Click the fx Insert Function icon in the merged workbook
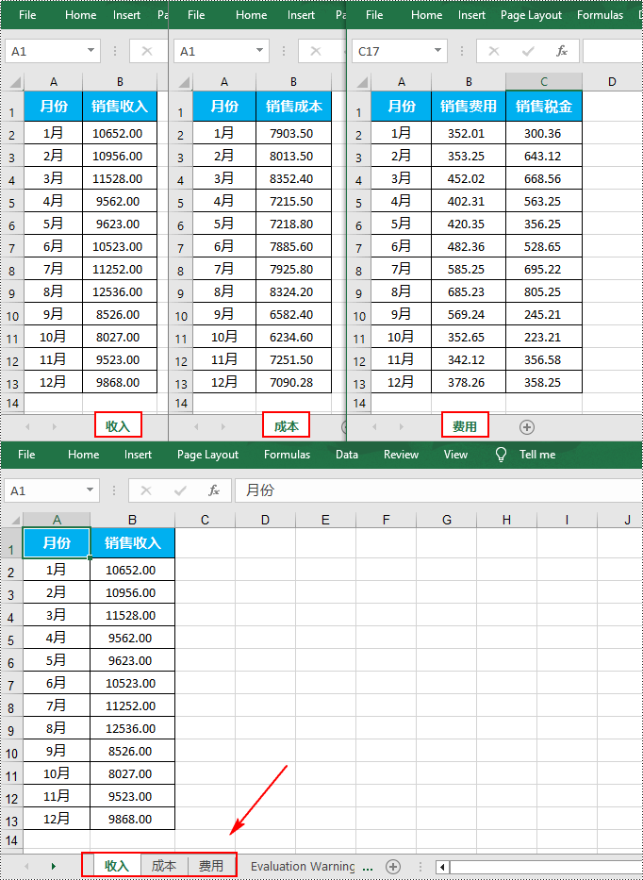The height and width of the screenshot is (880, 643). point(214,491)
